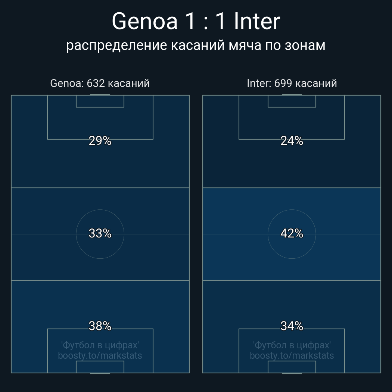Open boosty.to/markstats link on Inter pitch
This screenshot has width=392, height=392.
(x=292, y=355)
